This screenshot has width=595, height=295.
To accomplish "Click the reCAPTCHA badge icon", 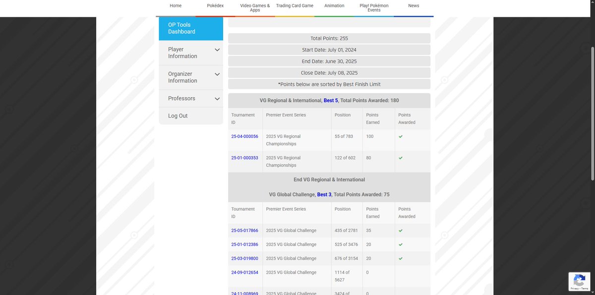I will tap(579, 281).
